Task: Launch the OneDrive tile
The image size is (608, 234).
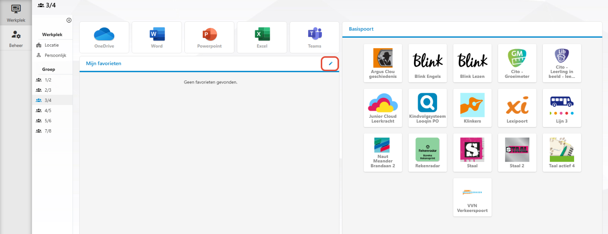Action: (x=104, y=37)
